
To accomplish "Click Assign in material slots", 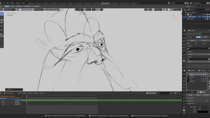I will point(190,95).
